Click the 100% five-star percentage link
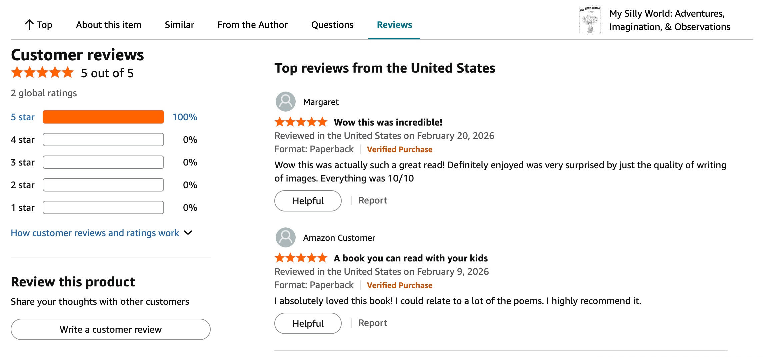The width and height of the screenshot is (764, 357). point(185,117)
